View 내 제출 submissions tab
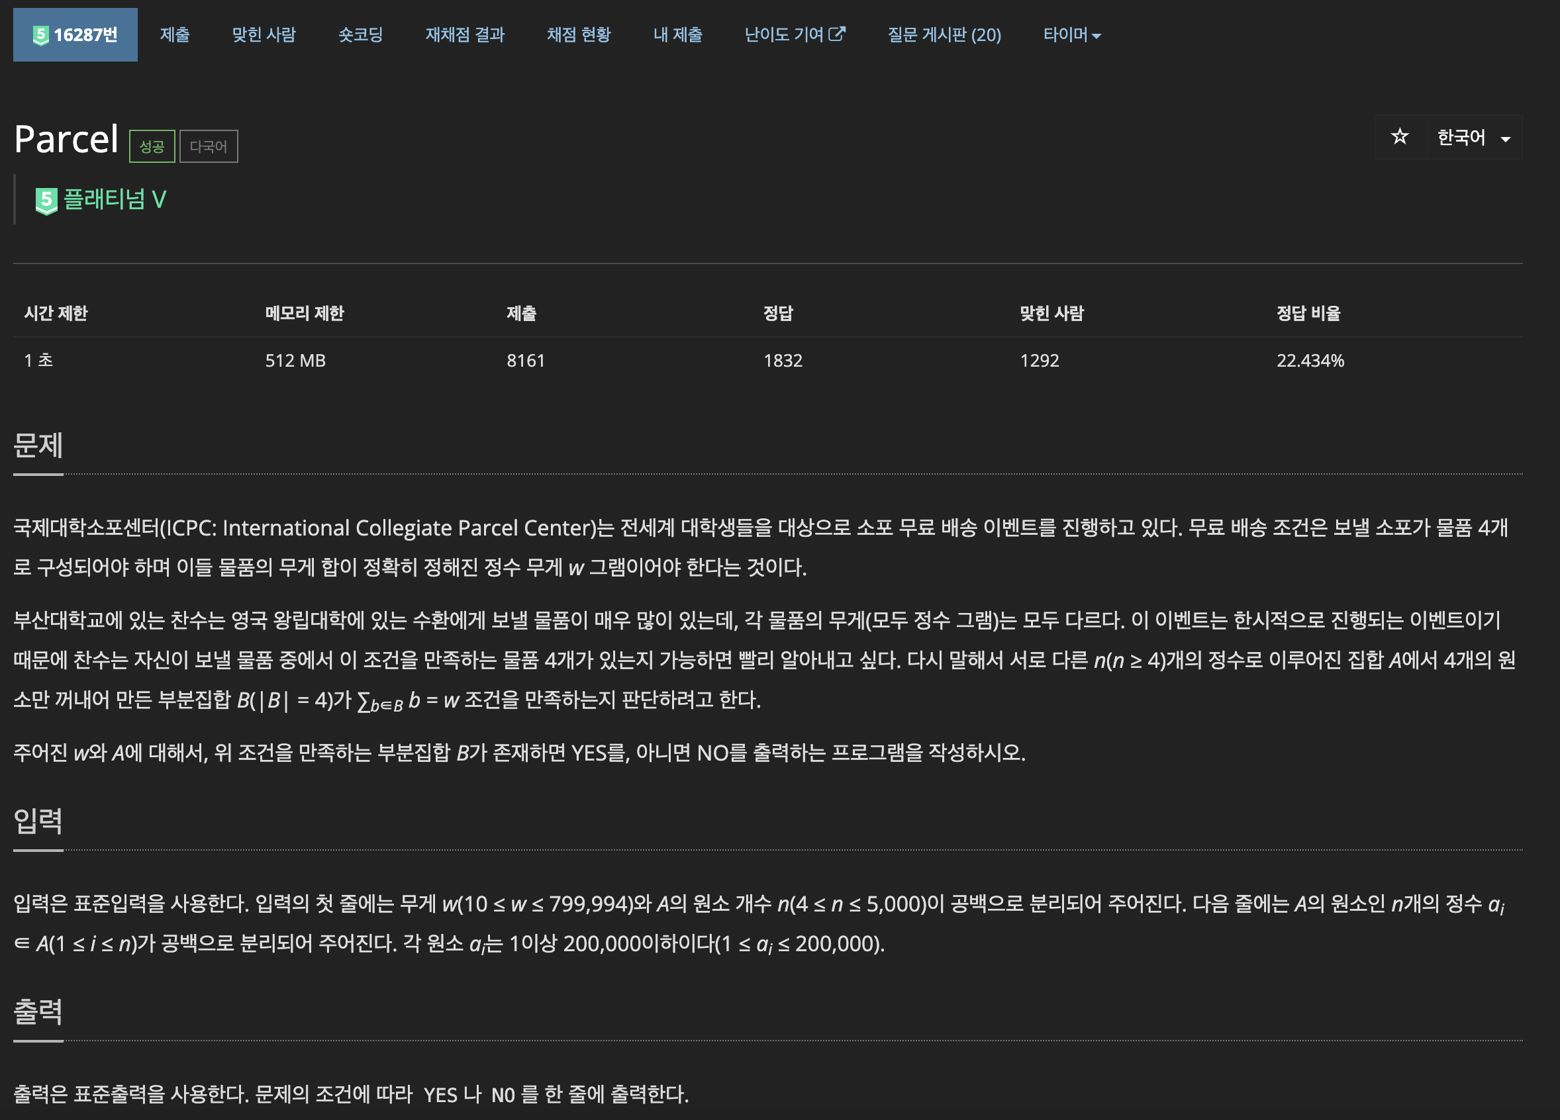 677,35
